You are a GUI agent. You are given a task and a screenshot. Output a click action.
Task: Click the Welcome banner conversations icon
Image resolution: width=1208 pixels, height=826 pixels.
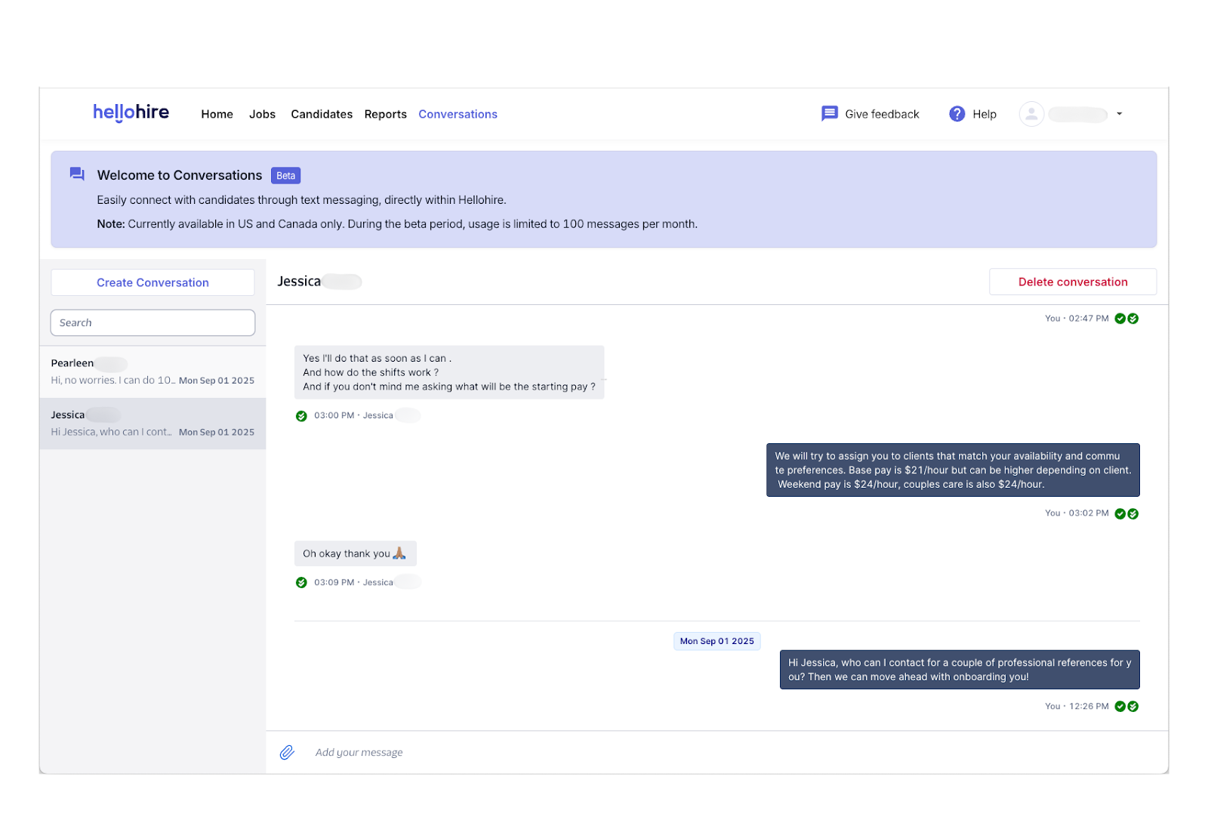[77, 174]
